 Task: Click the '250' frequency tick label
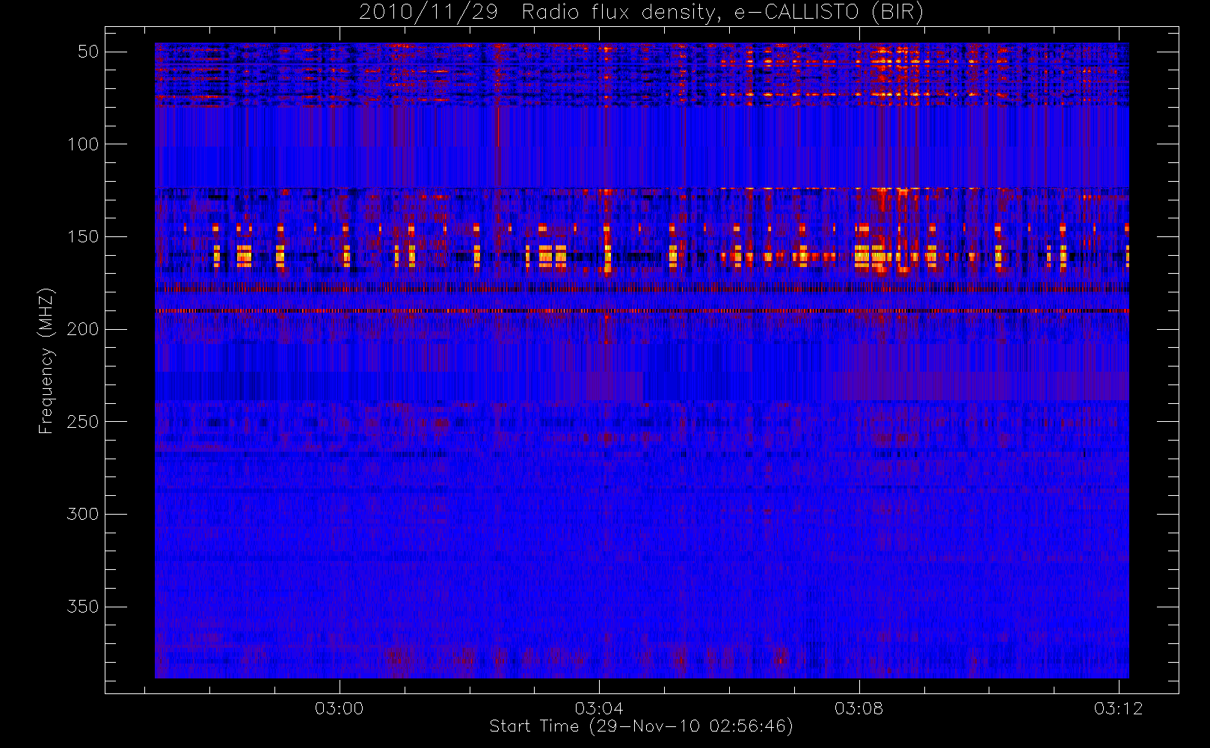click(x=83, y=422)
